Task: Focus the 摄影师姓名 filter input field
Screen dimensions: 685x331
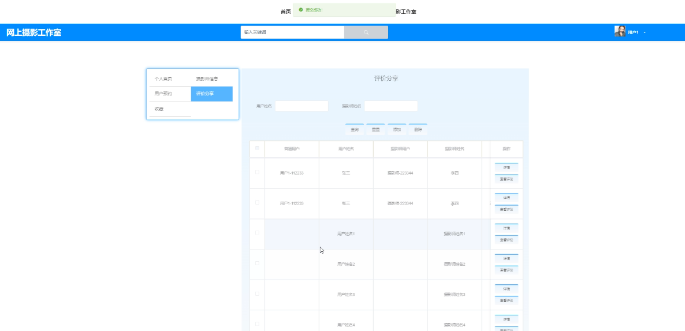Action: pyautogui.click(x=391, y=106)
